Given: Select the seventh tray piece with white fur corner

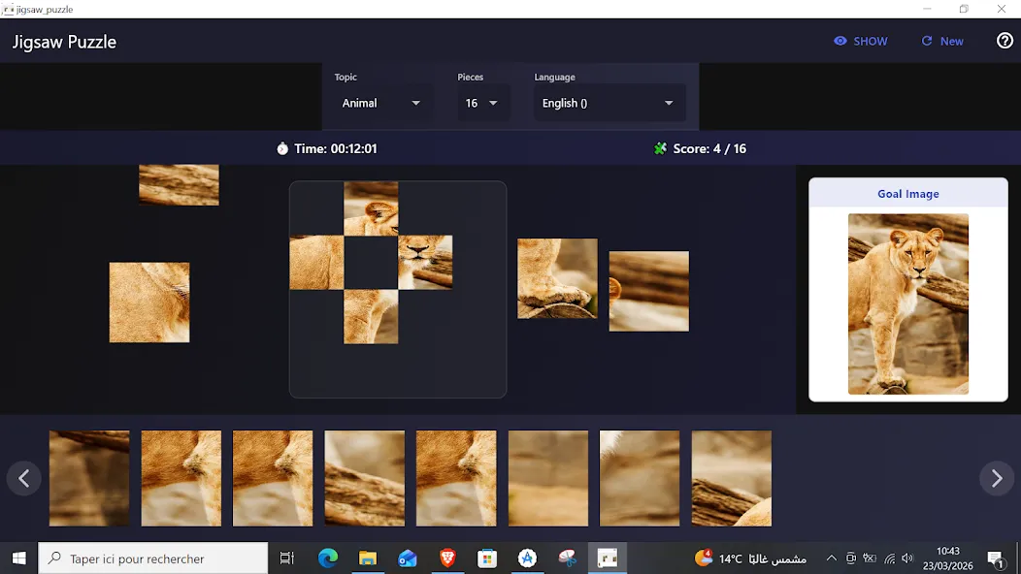Looking at the screenshot, I should pyautogui.click(x=640, y=478).
